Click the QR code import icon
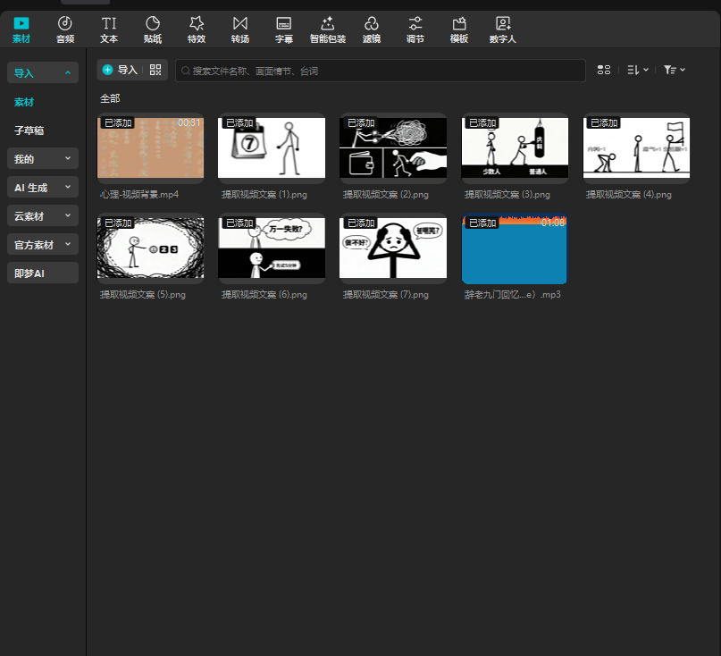The width and height of the screenshot is (721, 656). pos(155,70)
